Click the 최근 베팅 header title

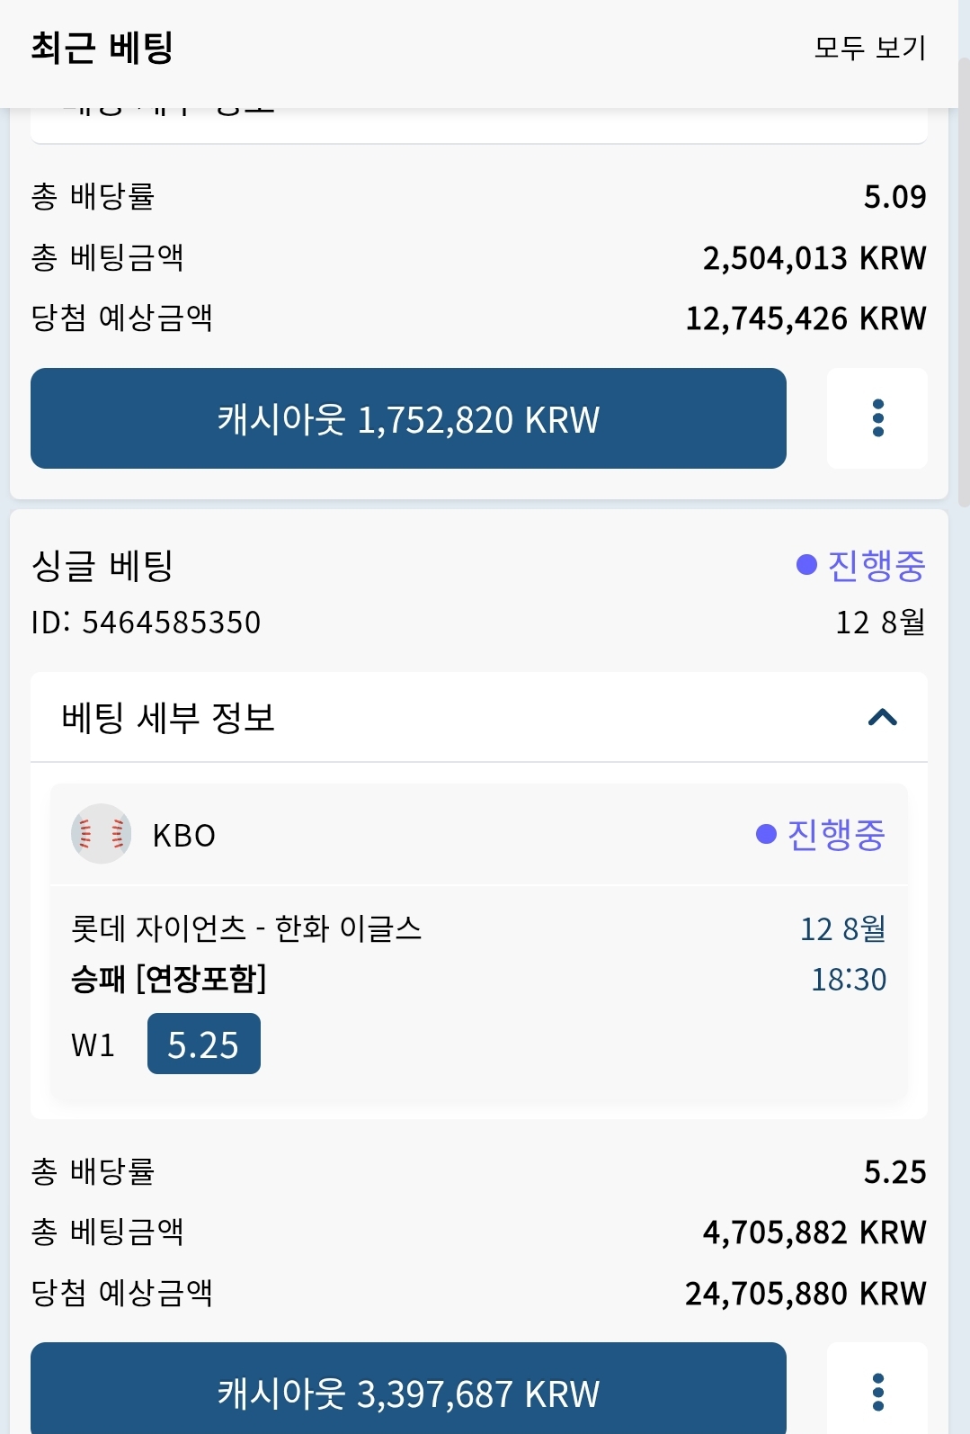[x=102, y=47]
